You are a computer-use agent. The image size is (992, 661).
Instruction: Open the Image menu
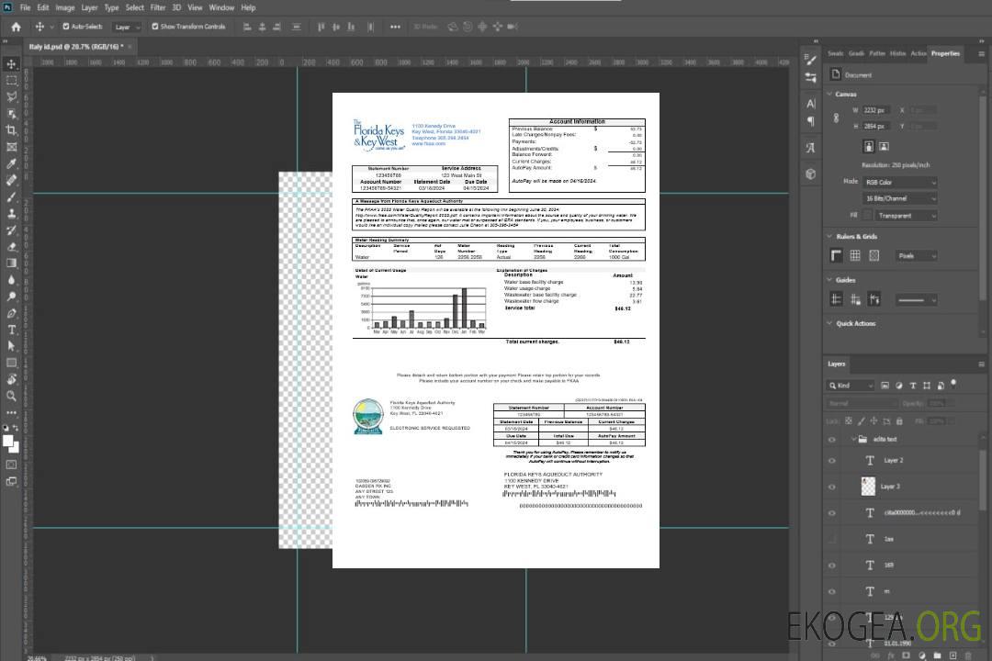tap(64, 7)
